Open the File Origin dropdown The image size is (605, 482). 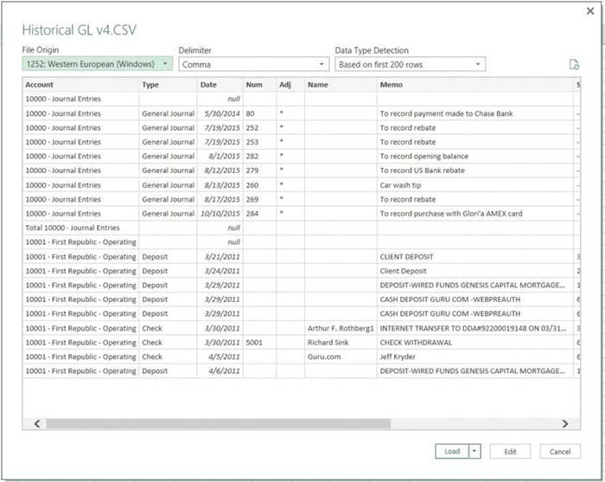coord(97,64)
